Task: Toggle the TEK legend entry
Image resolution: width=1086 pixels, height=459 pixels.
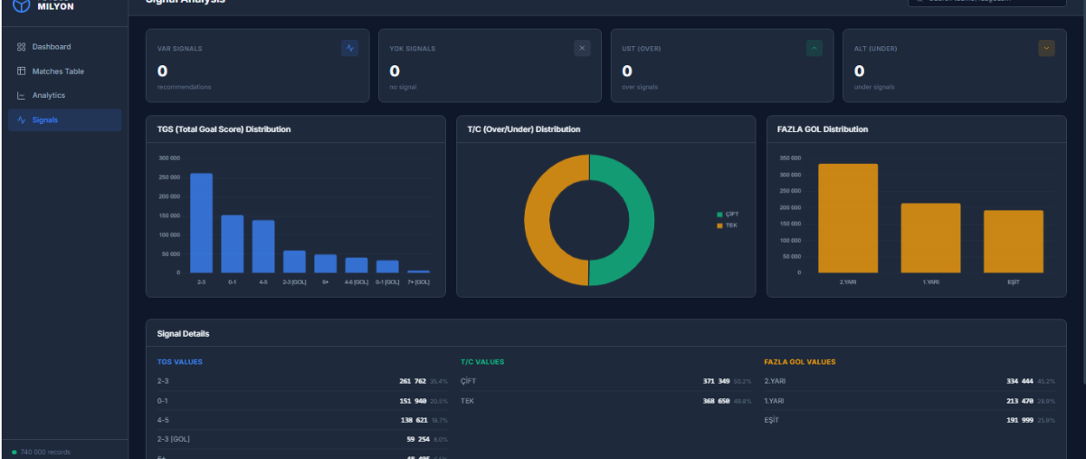Action: click(x=727, y=225)
